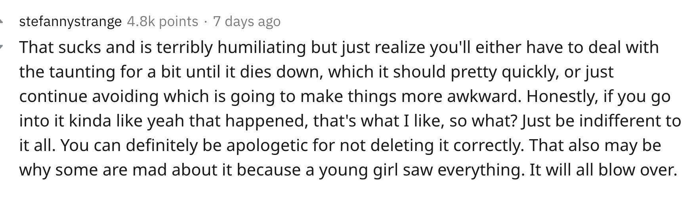Viewport: 695px width, 200px height.
Task: Click the 4.8k points score
Action: (x=162, y=21)
